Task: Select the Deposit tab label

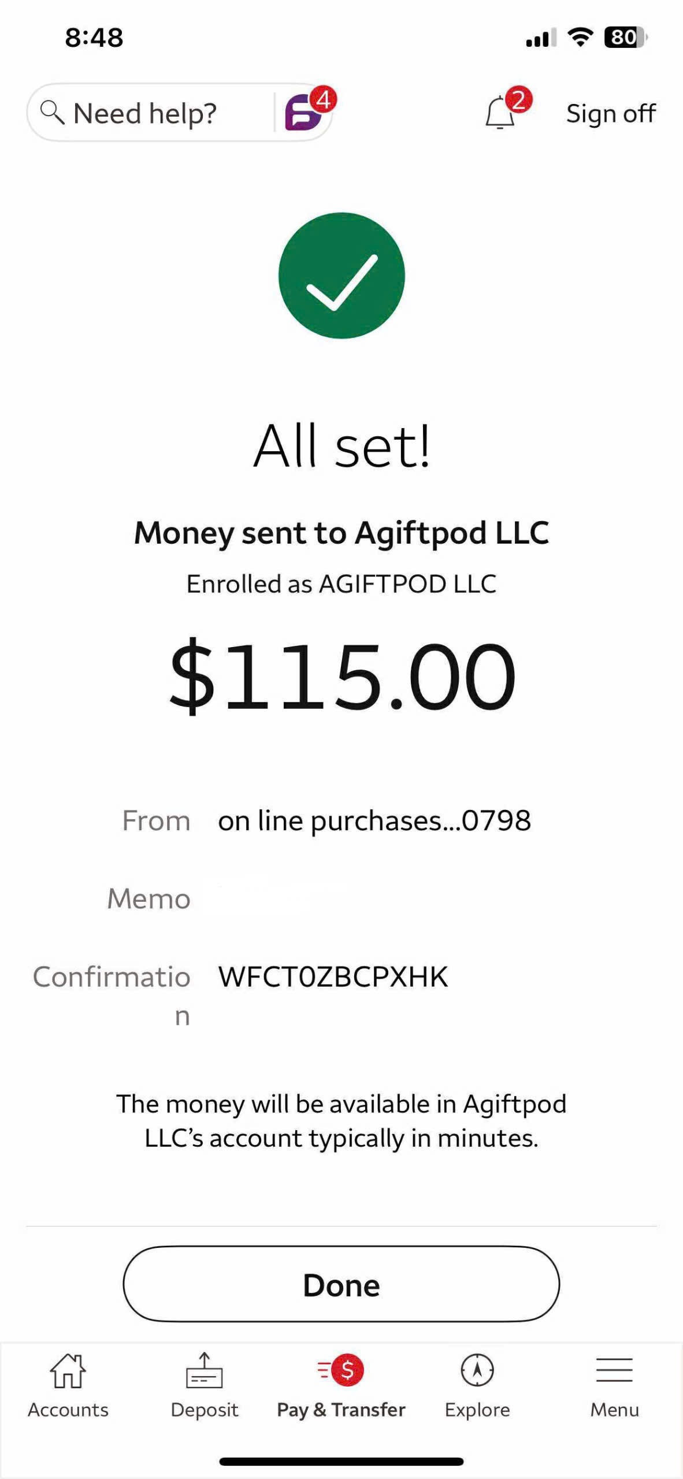Action: [205, 1410]
